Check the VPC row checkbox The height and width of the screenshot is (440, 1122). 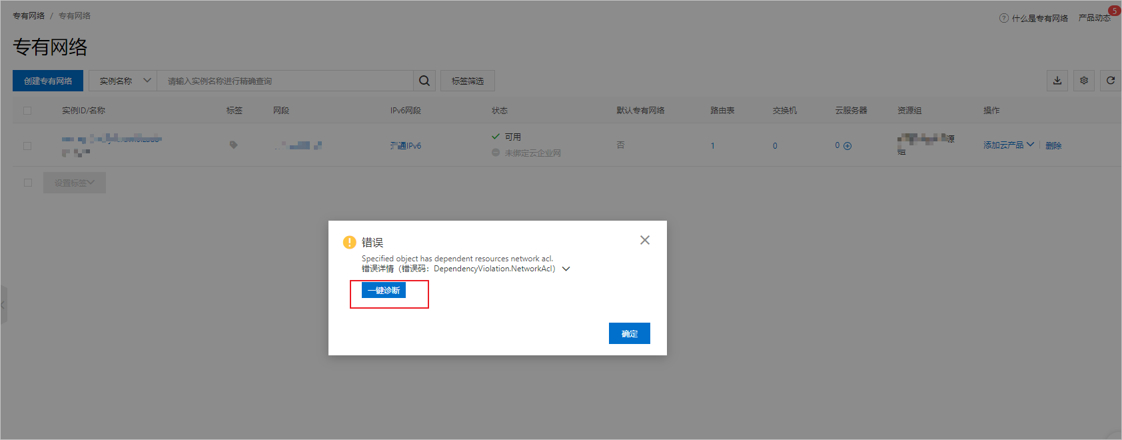tap(27, 145)
